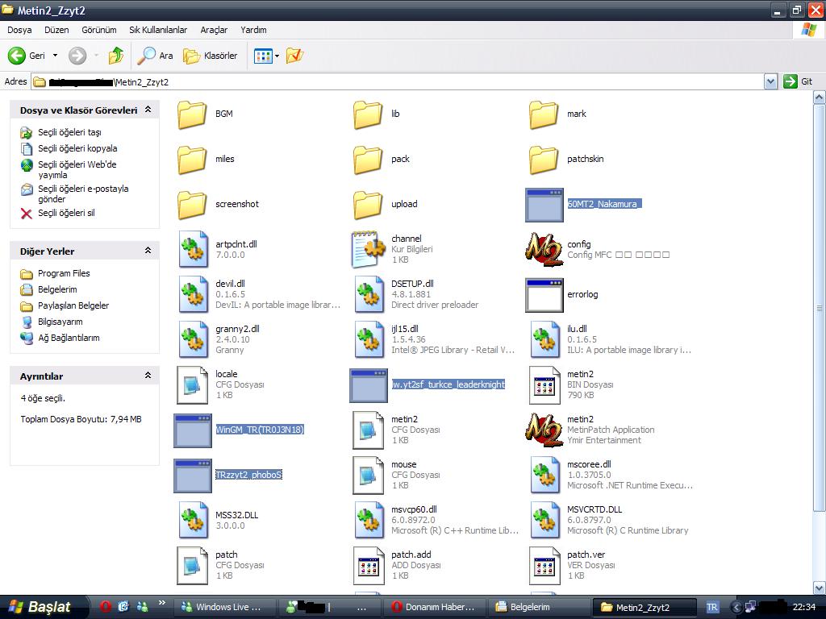Click Seçili öğeleri sil link
The height and width of the screenshot is (619, 826).
(x=66, y=213)
